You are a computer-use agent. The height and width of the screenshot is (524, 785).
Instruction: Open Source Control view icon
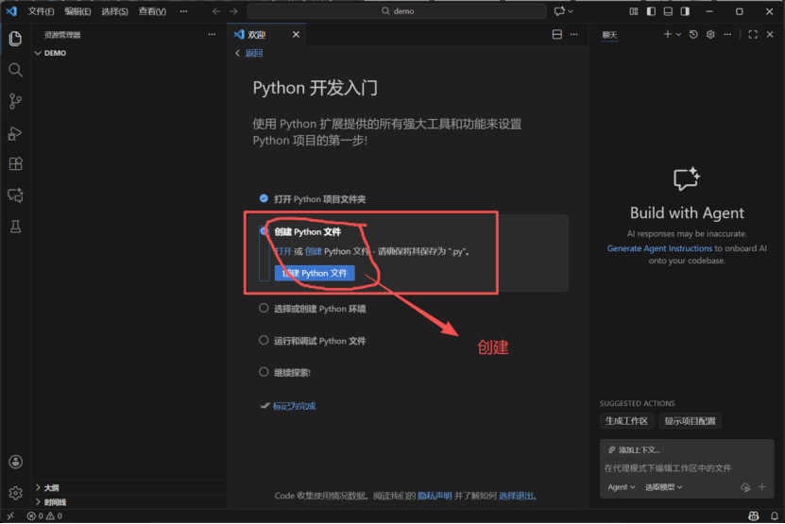(15, 102)
